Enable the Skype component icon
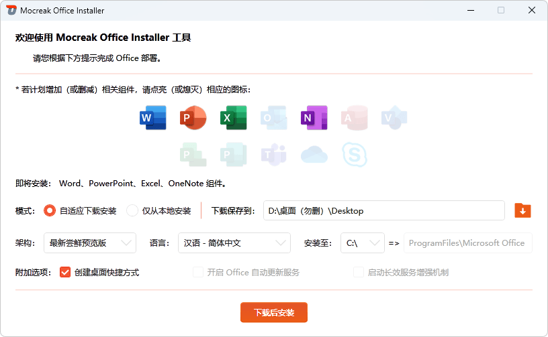This screenshot has height=337, width=548. click(x=355, y=154)
